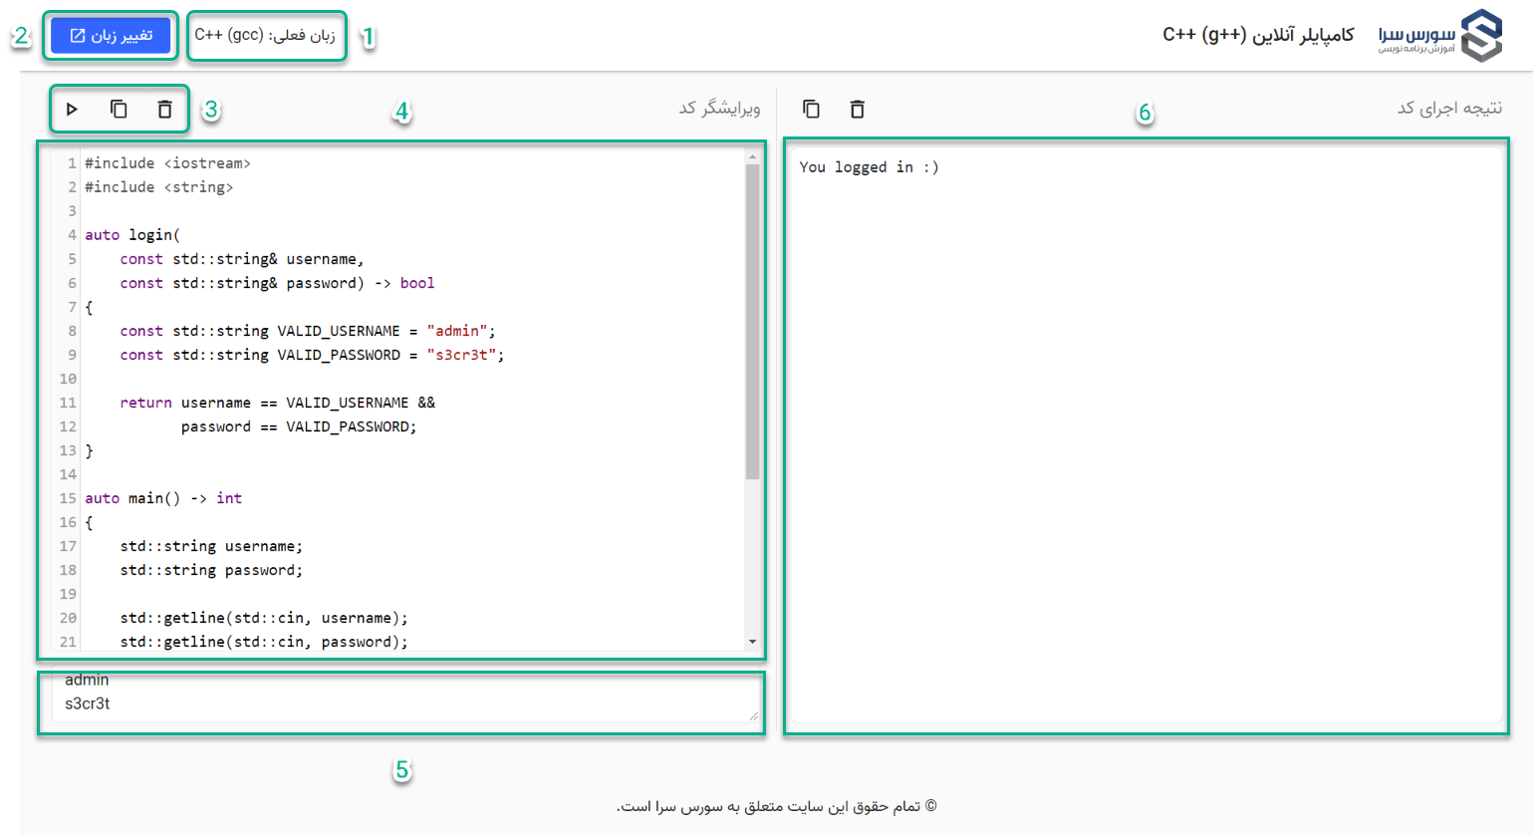Click inside the stdin input box

coord(405,698)
